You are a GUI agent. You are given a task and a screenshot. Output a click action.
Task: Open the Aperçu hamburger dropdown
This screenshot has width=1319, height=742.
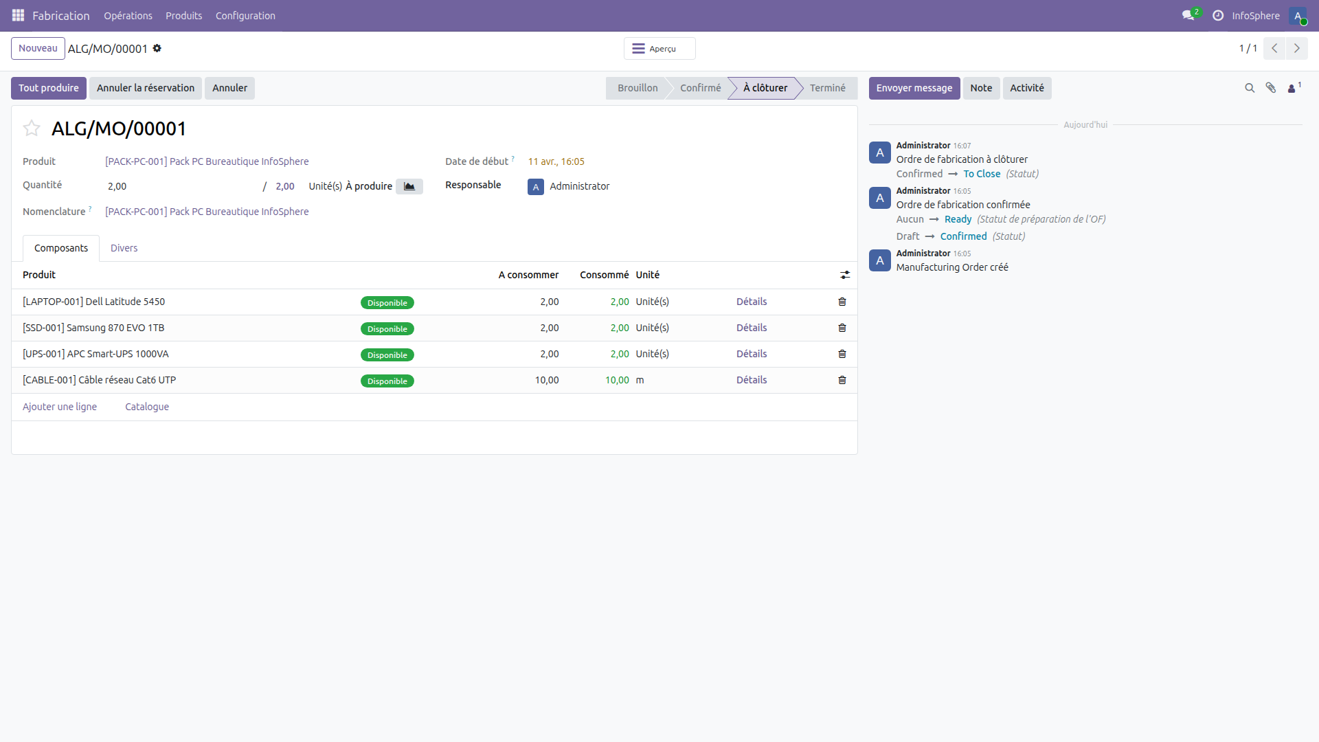(659, 48)
